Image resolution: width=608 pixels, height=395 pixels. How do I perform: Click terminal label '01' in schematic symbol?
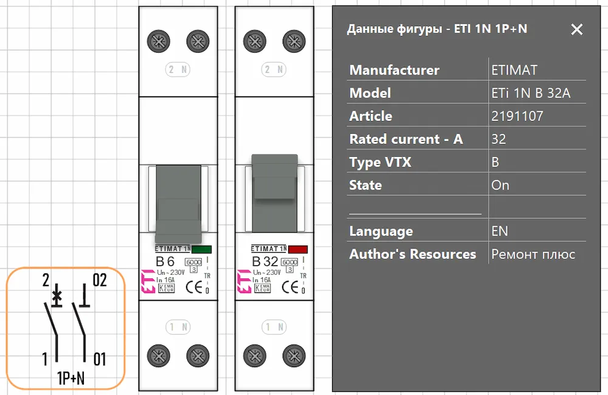point(100,359)
